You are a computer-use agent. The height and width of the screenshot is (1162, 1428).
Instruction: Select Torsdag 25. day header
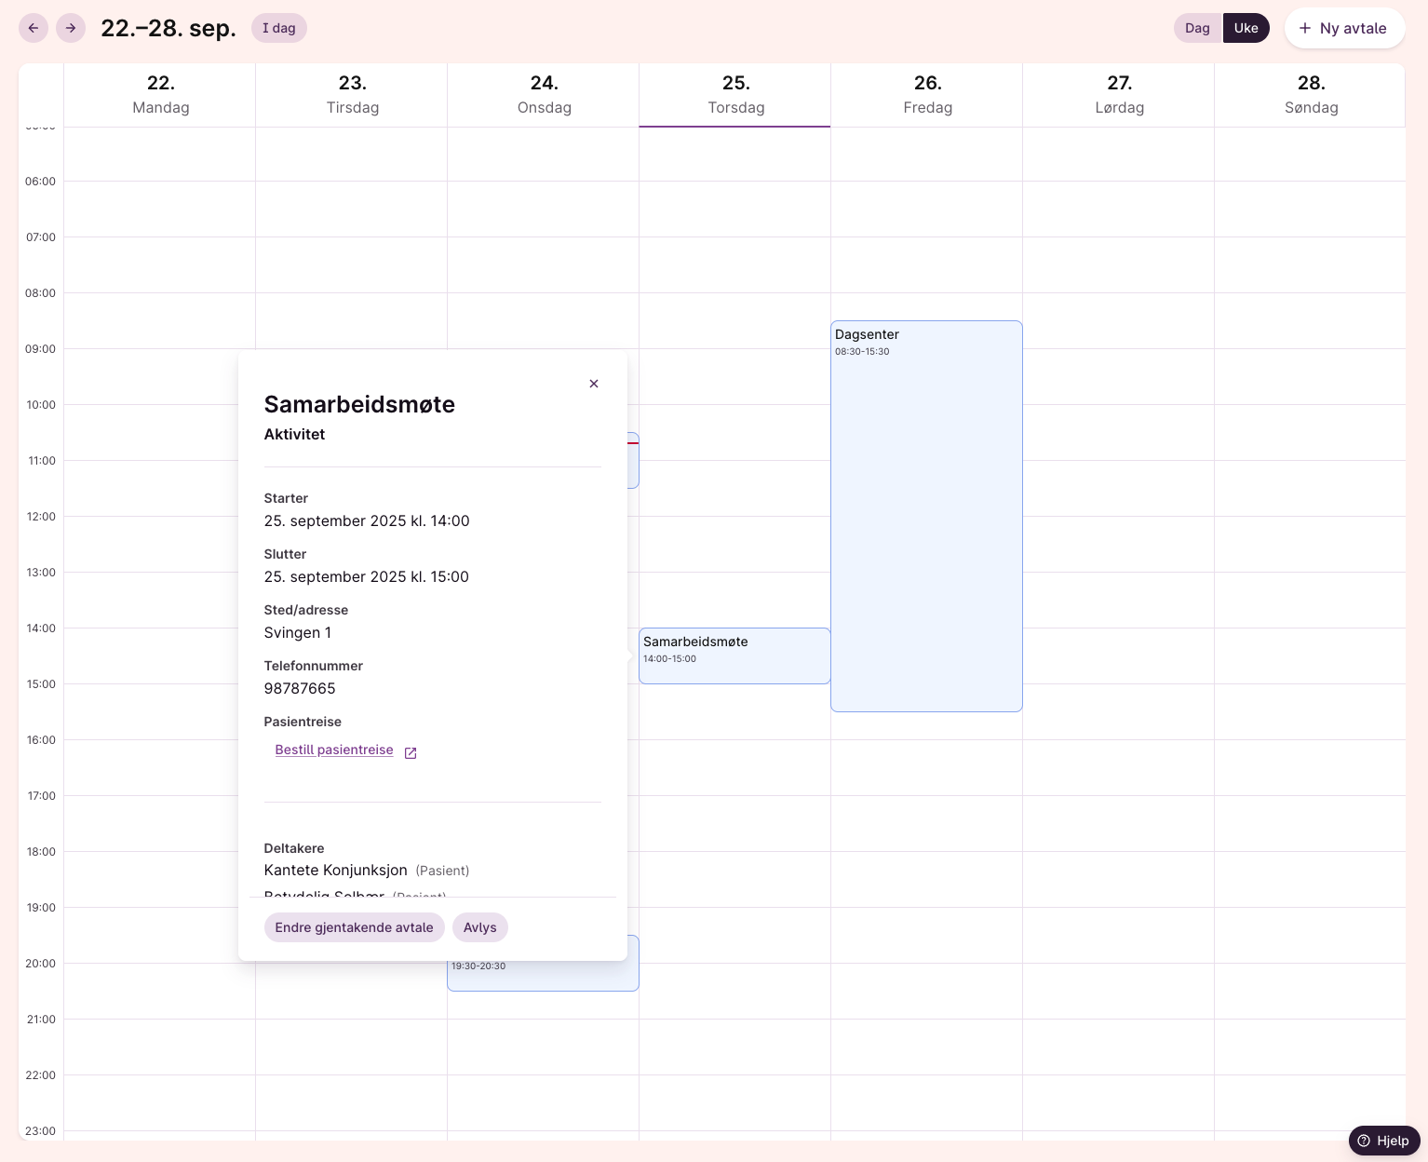point(735,94)
